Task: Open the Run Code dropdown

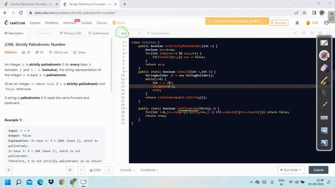Action: click(291, 170)
